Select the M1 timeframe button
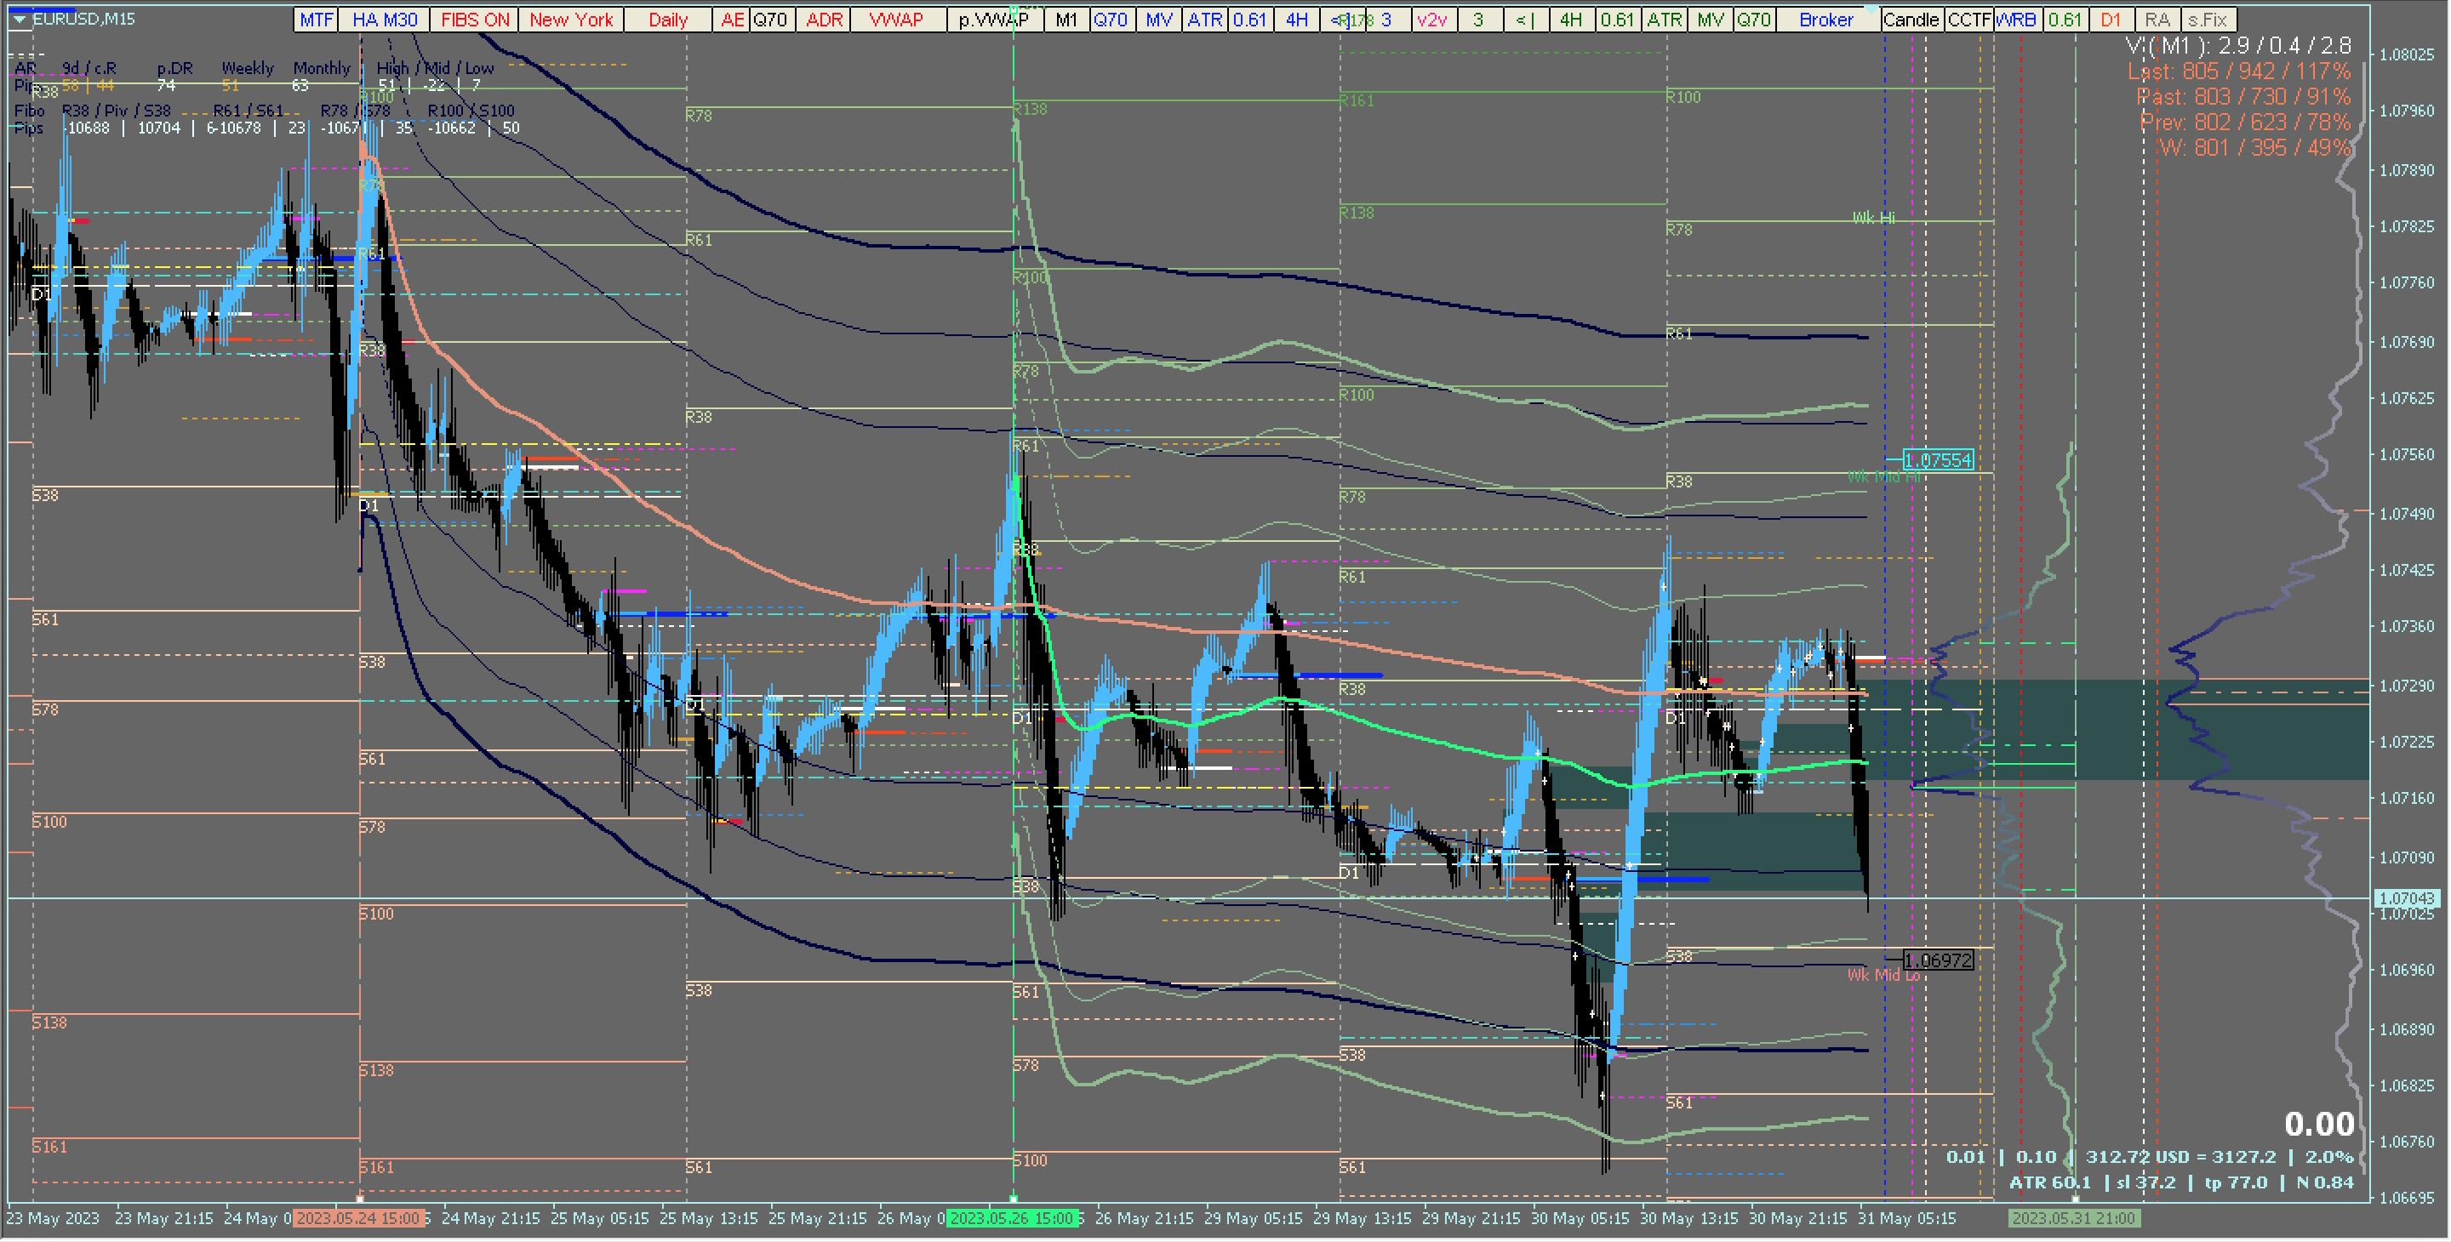This screenshot has height=1242, width=2451. pos(1066,20)
